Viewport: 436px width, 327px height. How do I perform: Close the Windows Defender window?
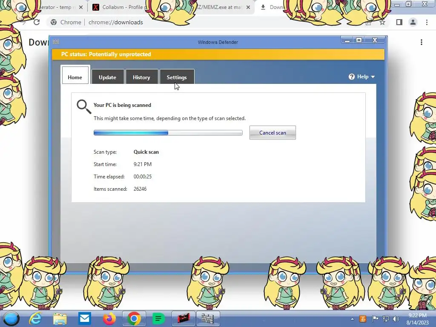click(x=375, y=40)
